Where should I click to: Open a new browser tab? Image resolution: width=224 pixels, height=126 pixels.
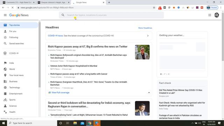(x=109, y=2)
